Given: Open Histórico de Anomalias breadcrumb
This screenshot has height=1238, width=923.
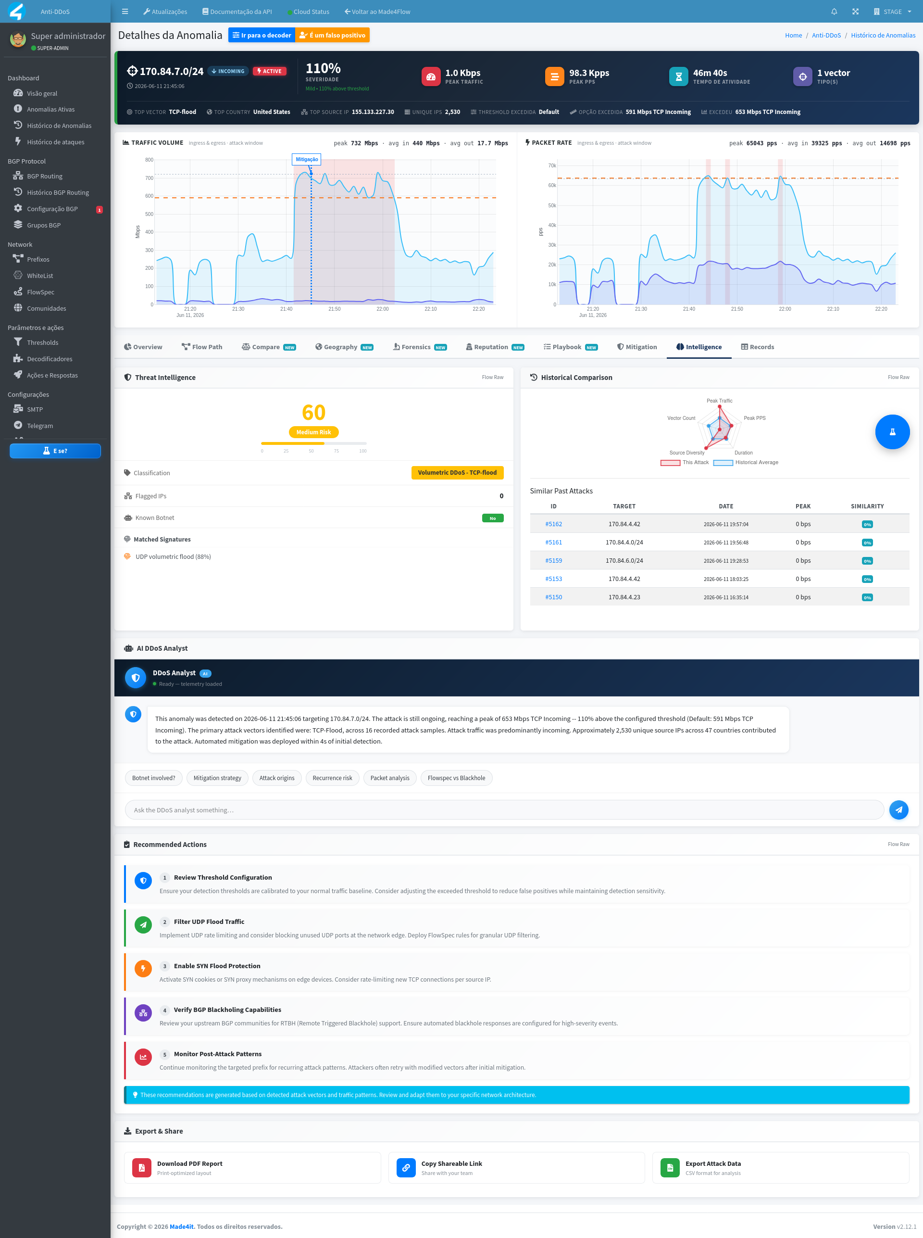Looking at the screenshot, I should [883, 35].
